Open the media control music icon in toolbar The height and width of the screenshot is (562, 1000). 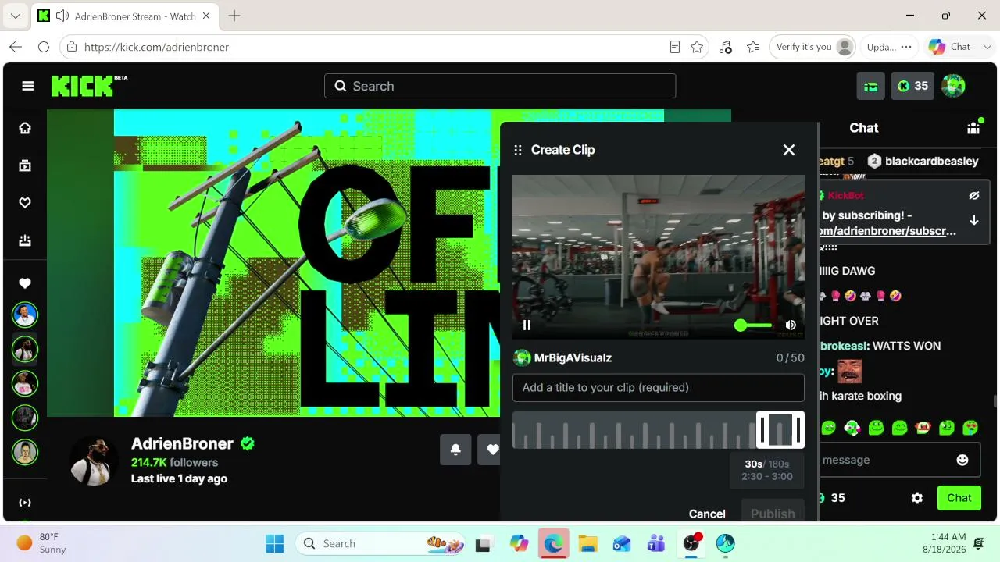726,47
